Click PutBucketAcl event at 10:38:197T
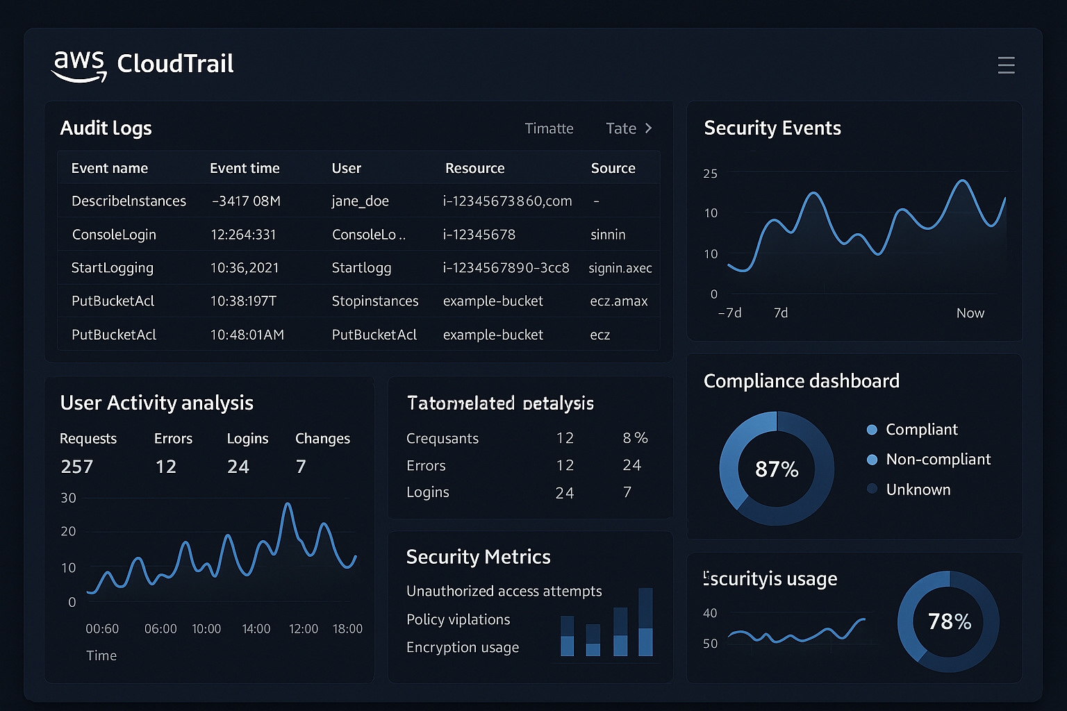The image size is (1067, 711). [358, 301]
